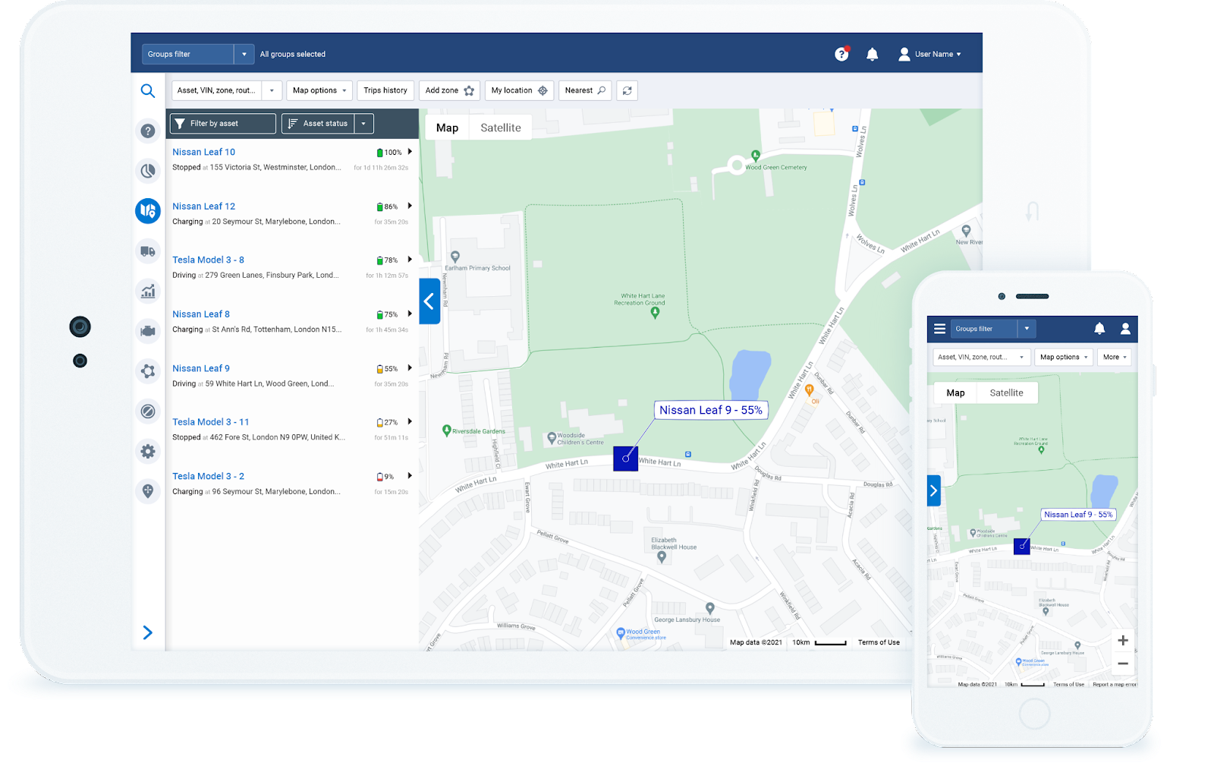Image resolution: width=1214 pixels, height=766 pixels.
Task: Open the search icon in tablet sidebar
Action: point(148,91)
